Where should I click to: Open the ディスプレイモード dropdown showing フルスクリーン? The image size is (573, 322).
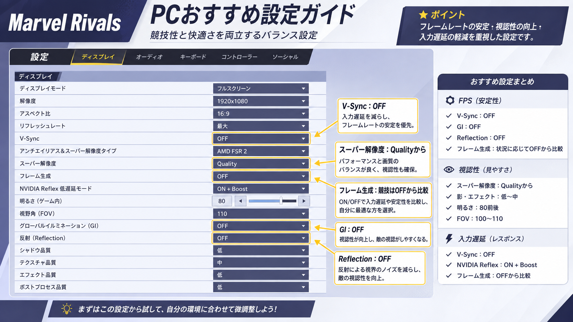click(261, 88)
